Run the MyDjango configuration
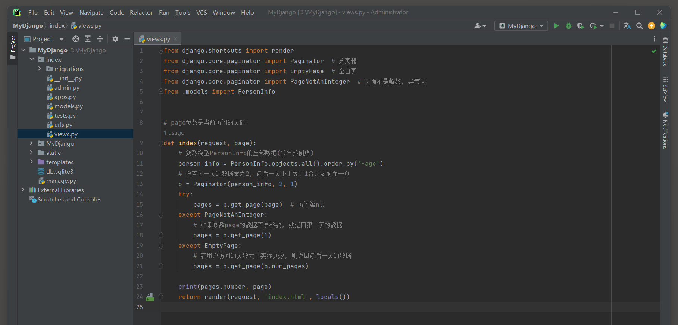 click(x=556, y=26)
